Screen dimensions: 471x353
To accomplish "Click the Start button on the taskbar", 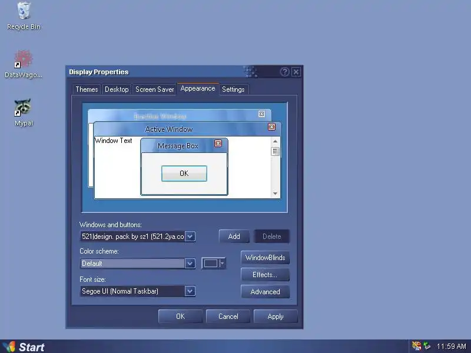I will coord(24,347).
